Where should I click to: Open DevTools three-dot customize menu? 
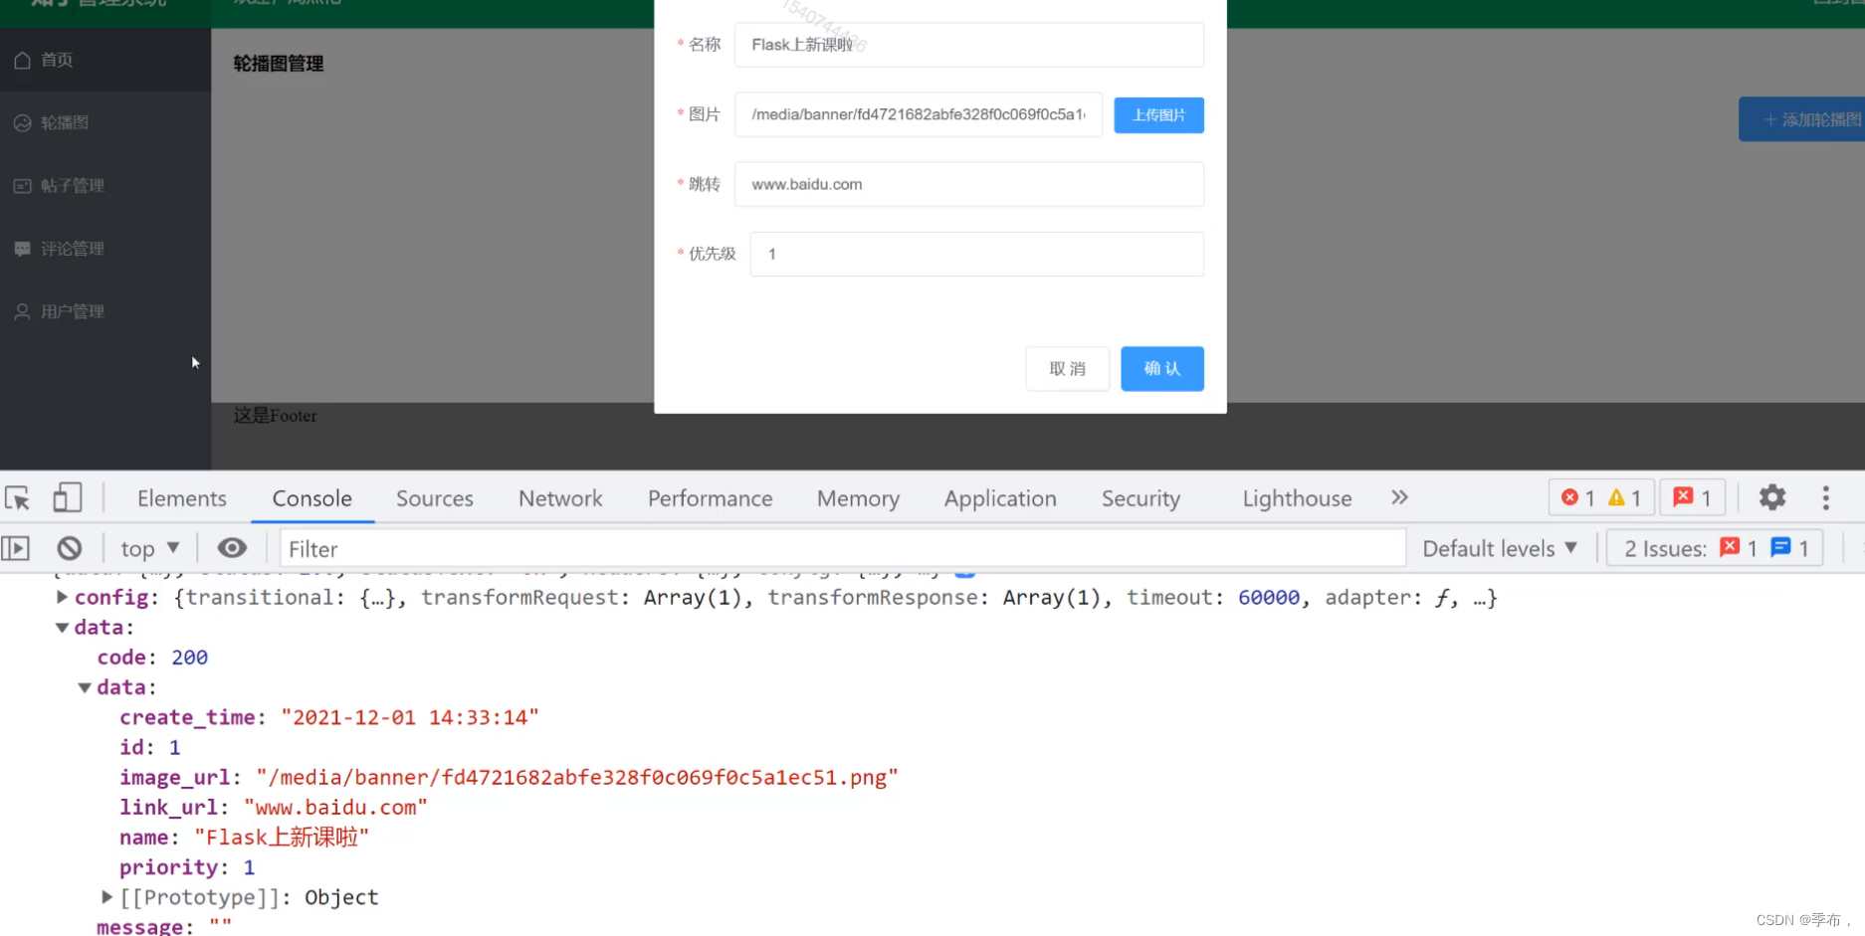point(1825,497)
